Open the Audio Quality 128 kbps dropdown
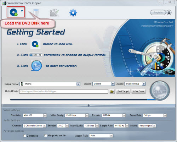The height and width of the screenshot is (142, 177). click(x=91, y=126)
